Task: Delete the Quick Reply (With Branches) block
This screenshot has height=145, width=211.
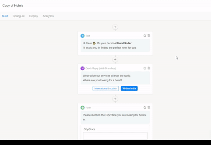Action: [x=149, y=68]
